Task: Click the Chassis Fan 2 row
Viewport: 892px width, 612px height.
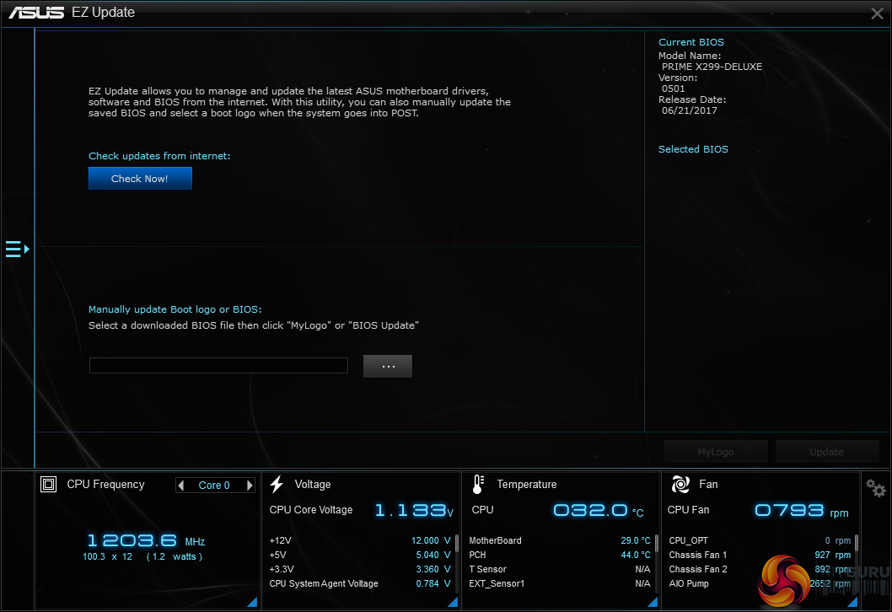Action: 760,569
